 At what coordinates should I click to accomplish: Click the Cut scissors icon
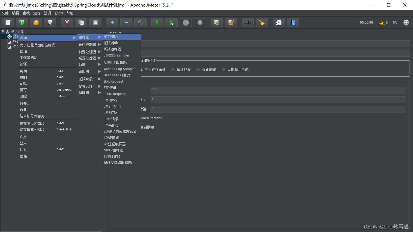[67, 23]
